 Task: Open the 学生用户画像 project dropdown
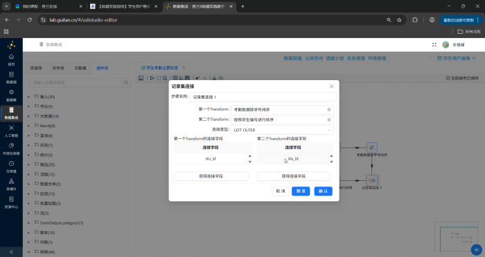click(x=456, y=58)
